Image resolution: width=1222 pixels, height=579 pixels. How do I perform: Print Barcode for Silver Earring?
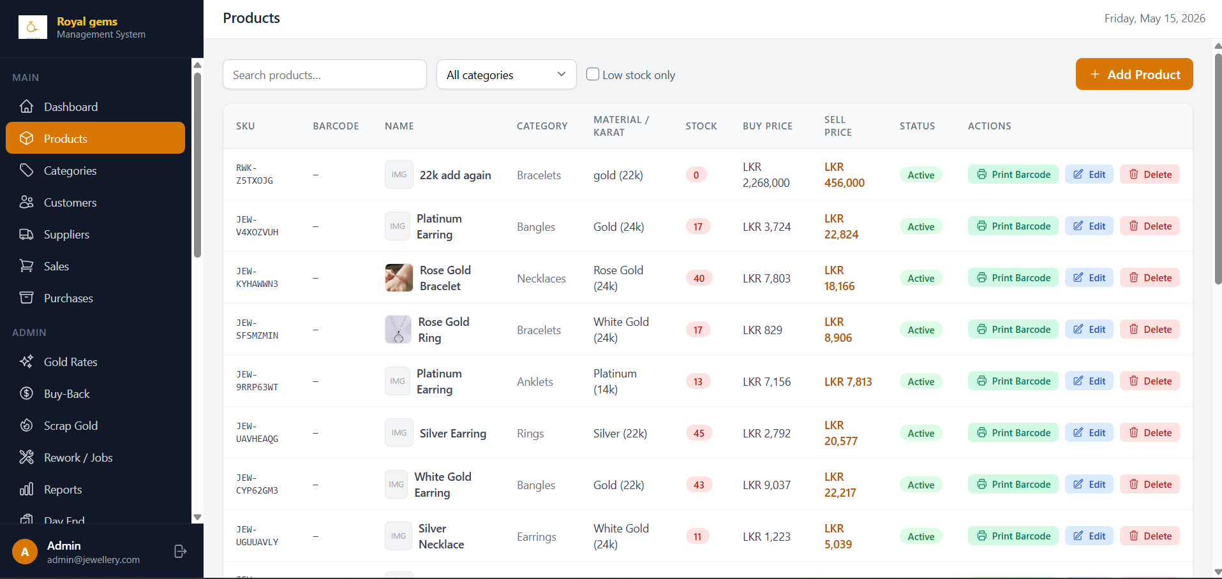pyautogui.click(x=1013, y=432)
